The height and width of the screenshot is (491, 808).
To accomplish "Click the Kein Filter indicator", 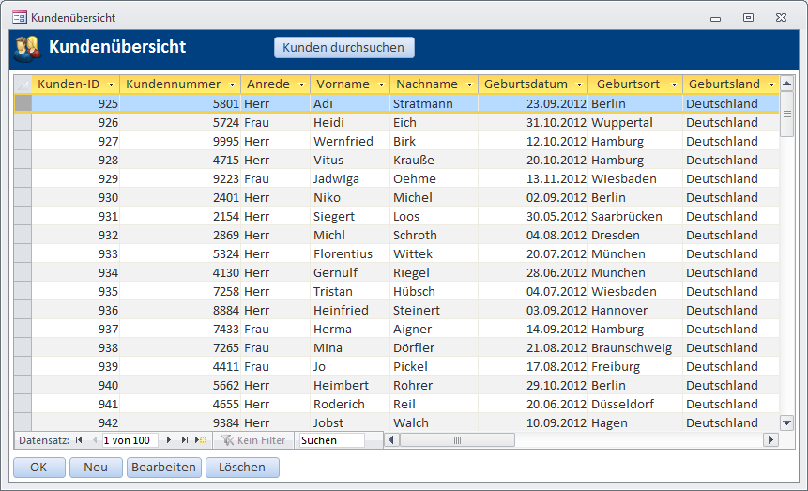I will 253,440.
